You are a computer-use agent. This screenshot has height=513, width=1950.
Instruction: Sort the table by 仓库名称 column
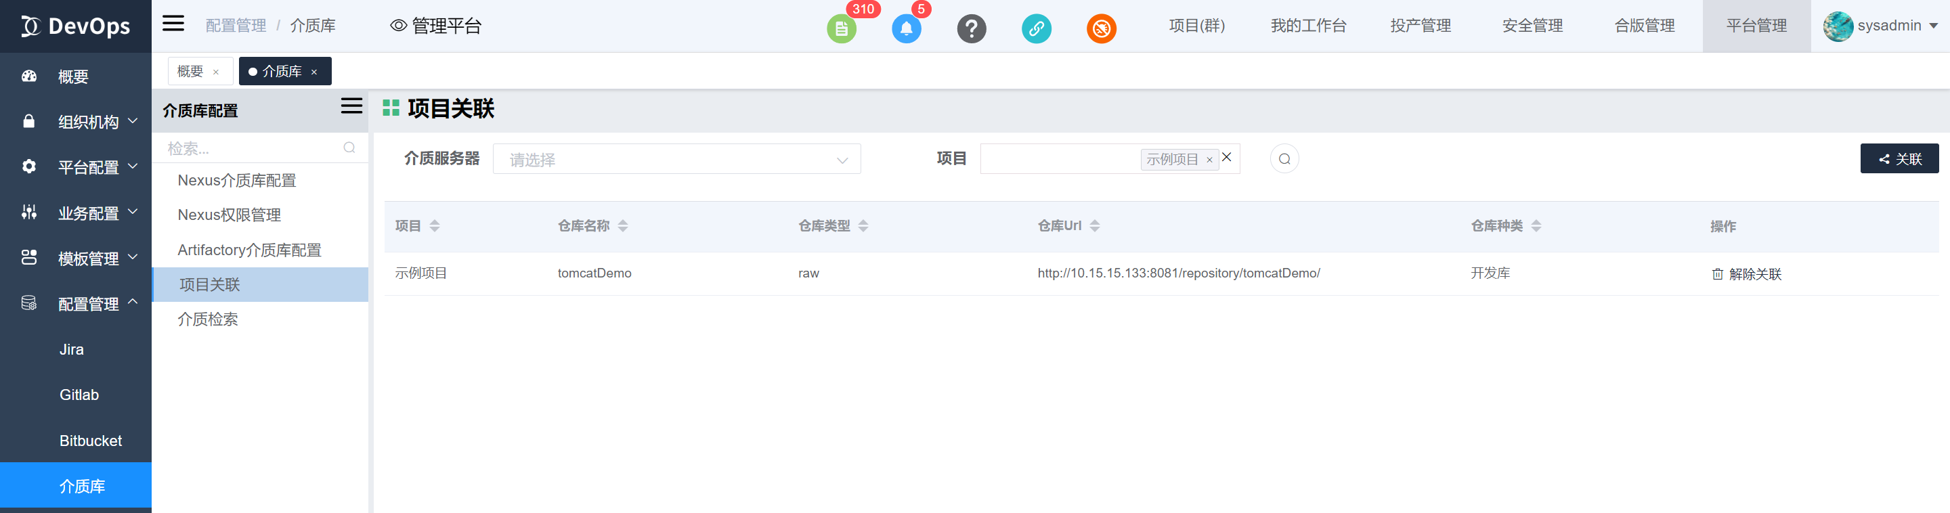click(x=622, y=225)
